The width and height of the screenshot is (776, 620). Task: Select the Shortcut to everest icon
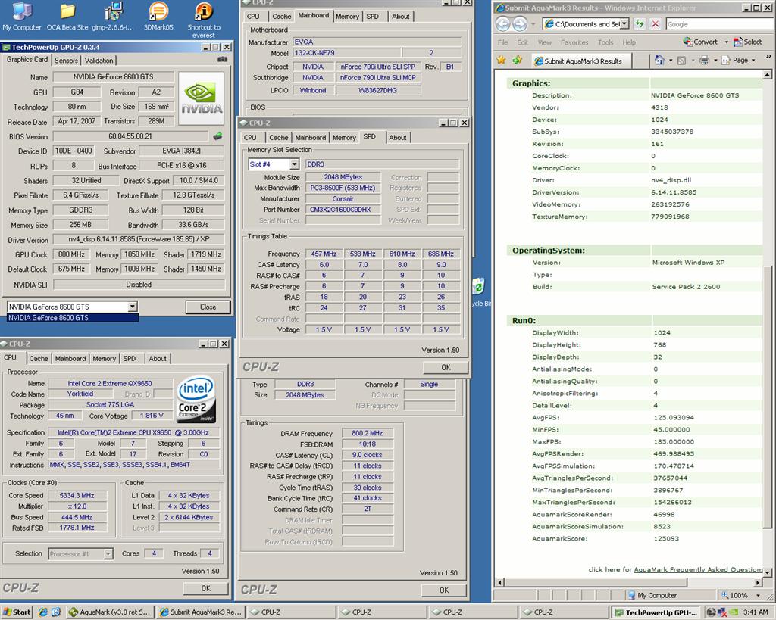(x=203, y=20)
